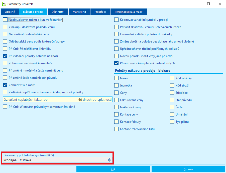The width and height of the screenshot is (226, 173).
Task: Enable the Kontace ceny checkbox
Action: pyautogui.click(x=116, y=114)
